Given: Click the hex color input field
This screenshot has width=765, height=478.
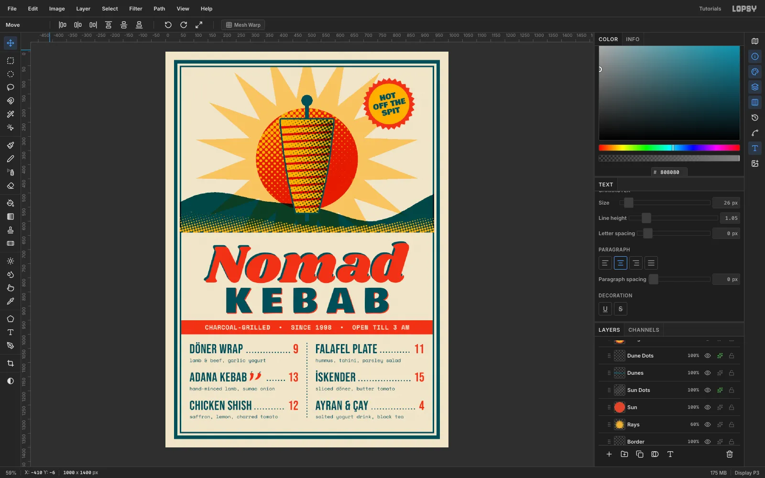Looking at the screenshot, I should [669, 172].
